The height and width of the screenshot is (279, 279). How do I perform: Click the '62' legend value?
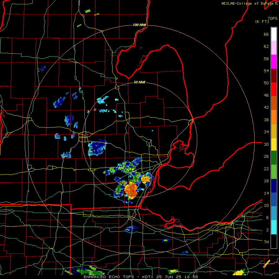266,46
